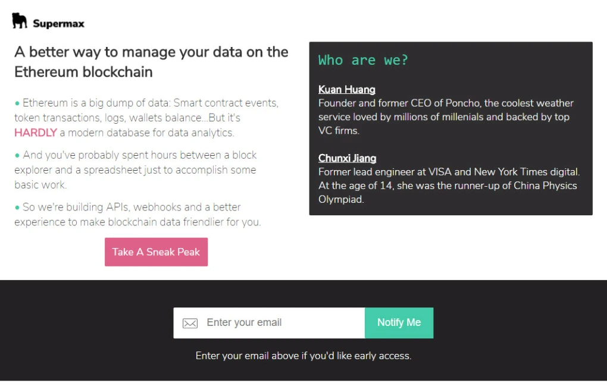Click the "Who are we?" heading
Image resolution: width=607 pixels, height=386 pixels.
click(363, 60)
